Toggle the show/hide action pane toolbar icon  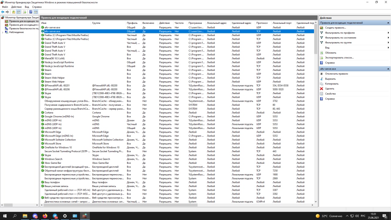tap(36, 12)
